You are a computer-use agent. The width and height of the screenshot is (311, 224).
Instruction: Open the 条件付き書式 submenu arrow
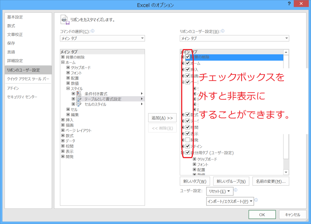tap(142, 93)
